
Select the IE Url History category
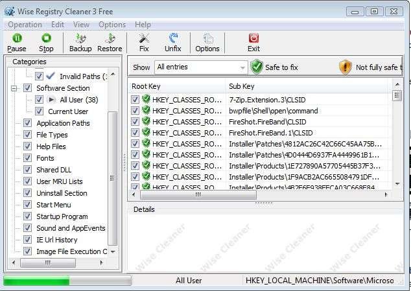point(57,240)
